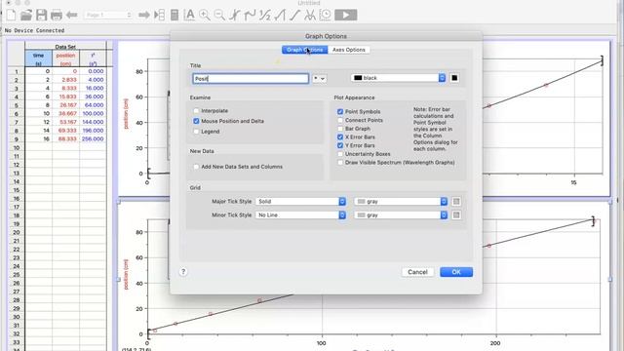Click the No Device Connected status text

(x=35, y=30)
